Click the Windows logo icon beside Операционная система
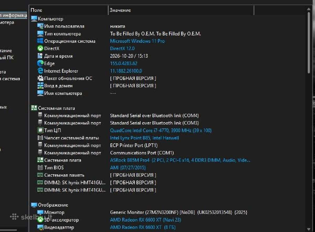This screenshot has height=232, width=315. click(x=40, y=41)
